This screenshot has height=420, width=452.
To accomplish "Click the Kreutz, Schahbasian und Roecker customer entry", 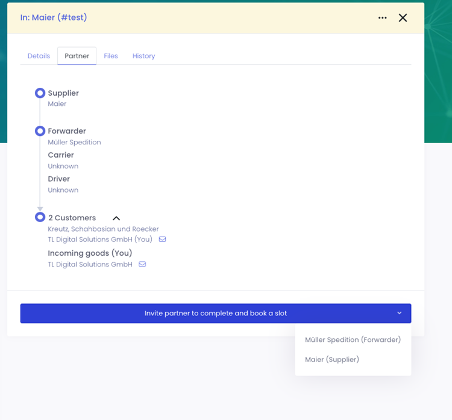I will pos(103,229).
